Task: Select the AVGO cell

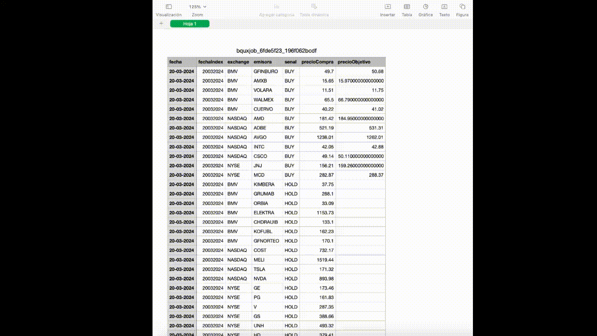Action: (267, 137)
